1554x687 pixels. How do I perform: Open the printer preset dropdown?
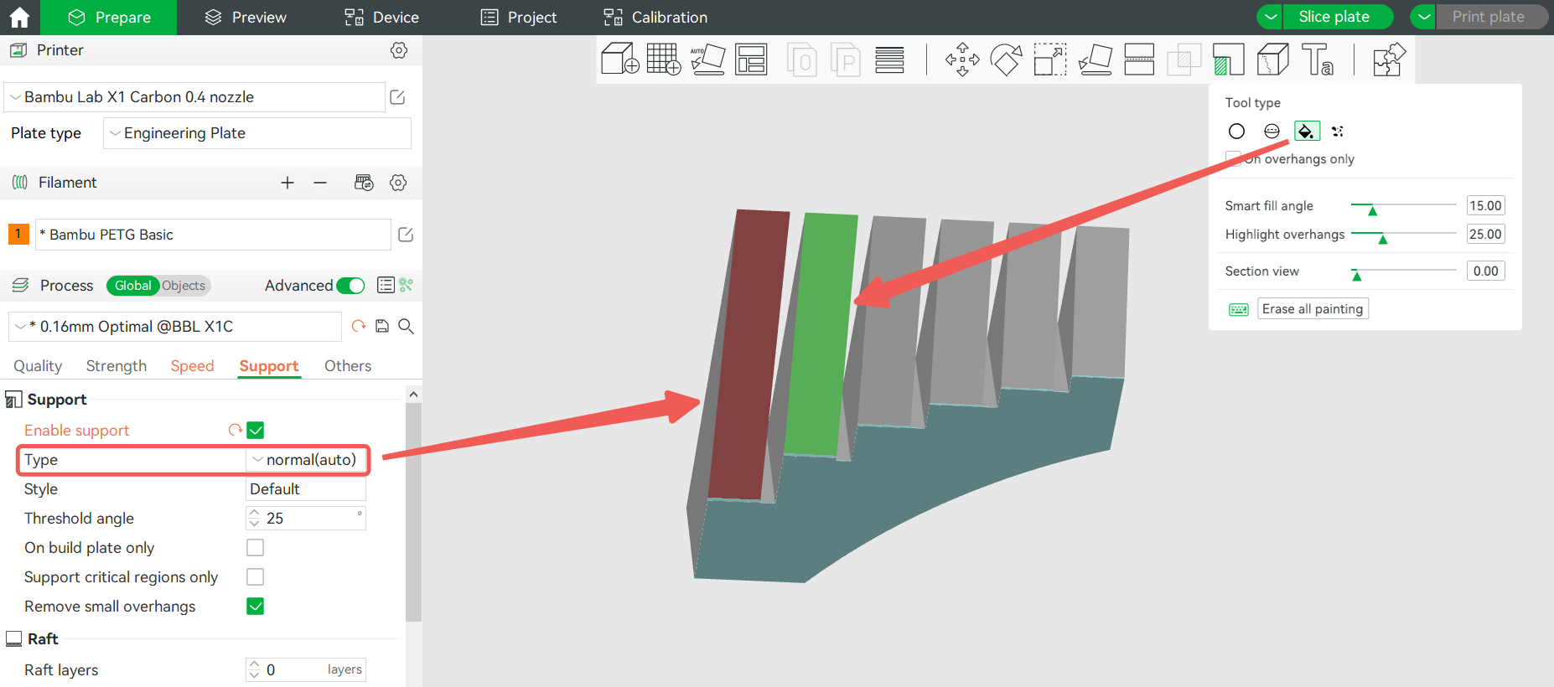[194, 97]
